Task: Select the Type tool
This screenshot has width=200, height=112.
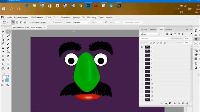Action: click(8, 60)
